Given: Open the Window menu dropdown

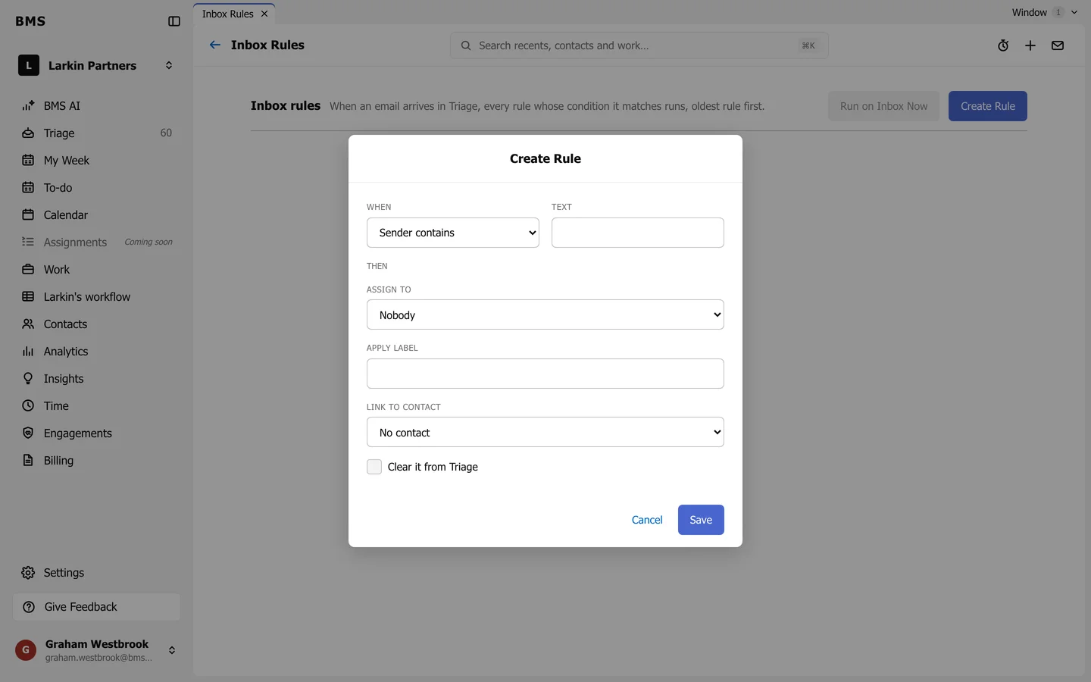Looking at the screenshot, I should pos(1045,12).
